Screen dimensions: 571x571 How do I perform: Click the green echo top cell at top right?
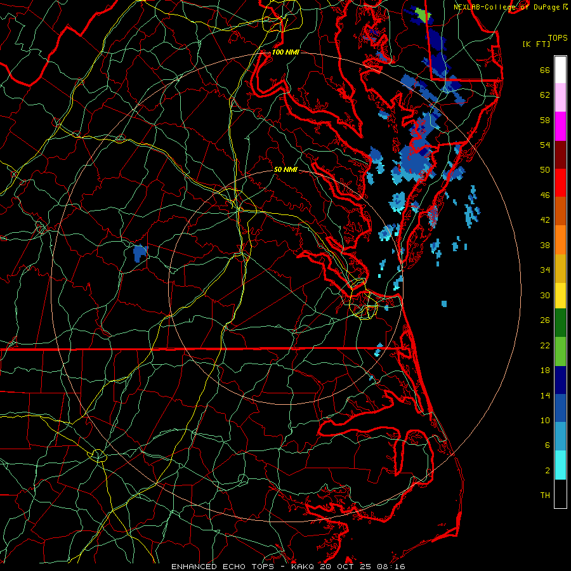[423, 15]
